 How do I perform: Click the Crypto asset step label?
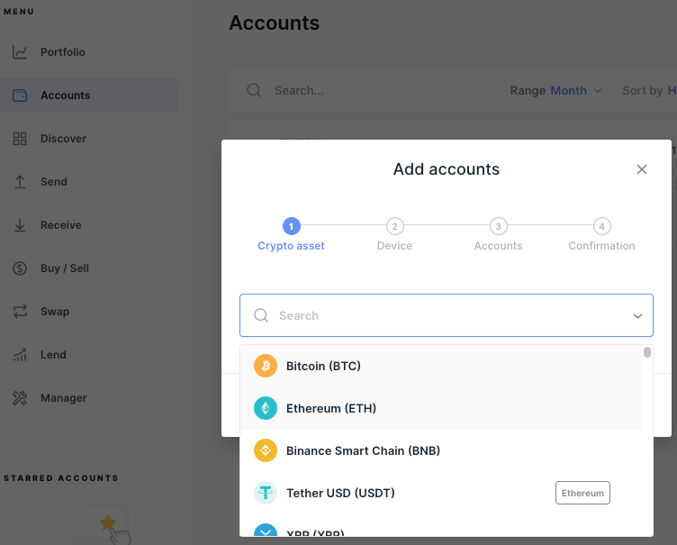tap(291, 246)
